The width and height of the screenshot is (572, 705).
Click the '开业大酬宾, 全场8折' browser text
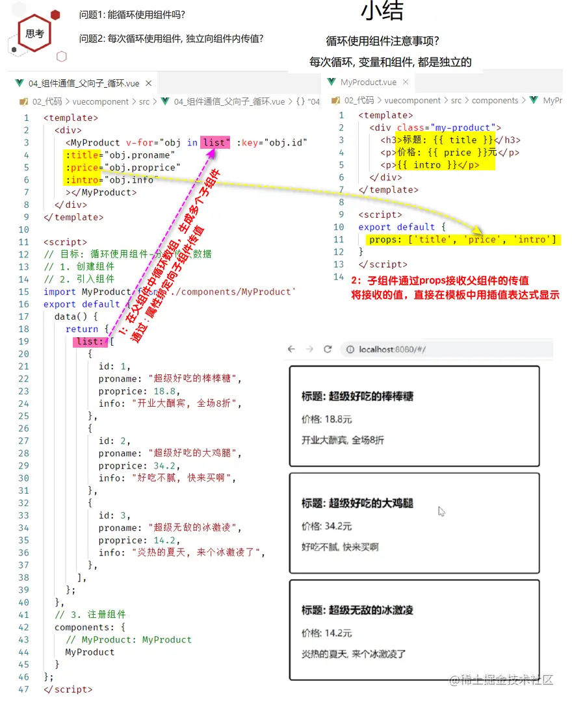[343, 440]
